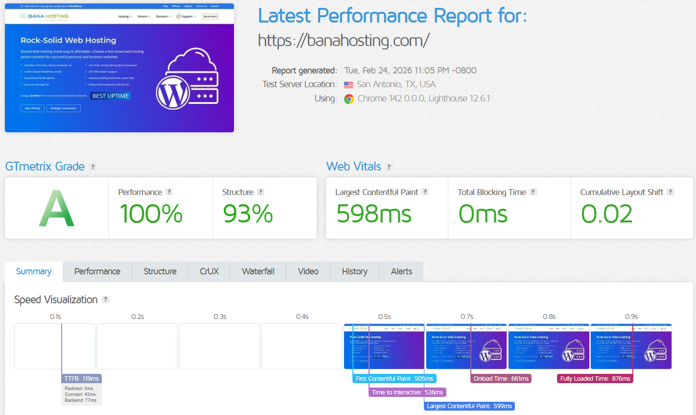Open the Structure tab
The image size is (696, 415).
pyautogui.click(x=160, y=271)
